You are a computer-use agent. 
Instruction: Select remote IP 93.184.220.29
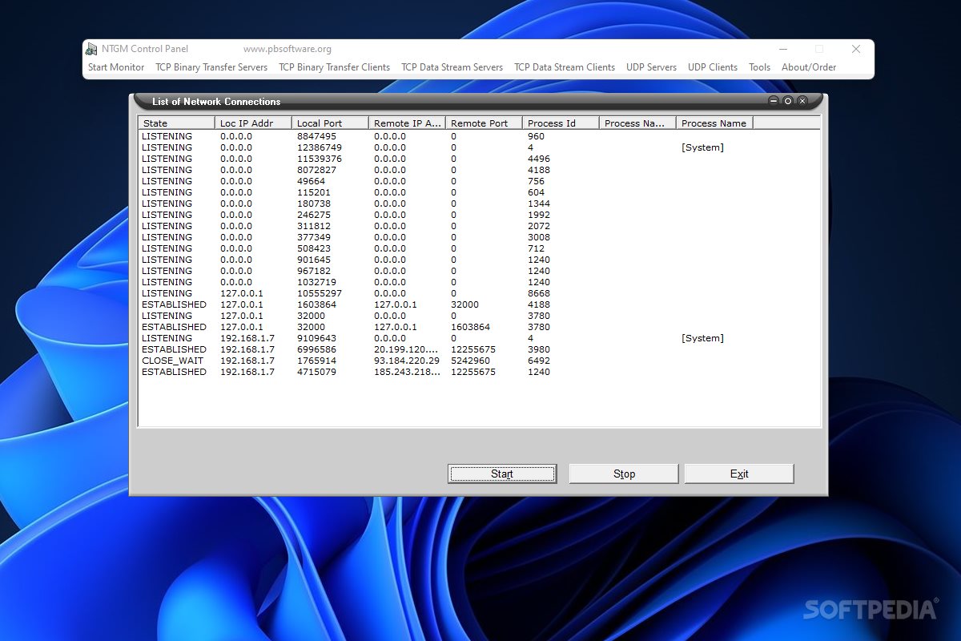point(407,361)
